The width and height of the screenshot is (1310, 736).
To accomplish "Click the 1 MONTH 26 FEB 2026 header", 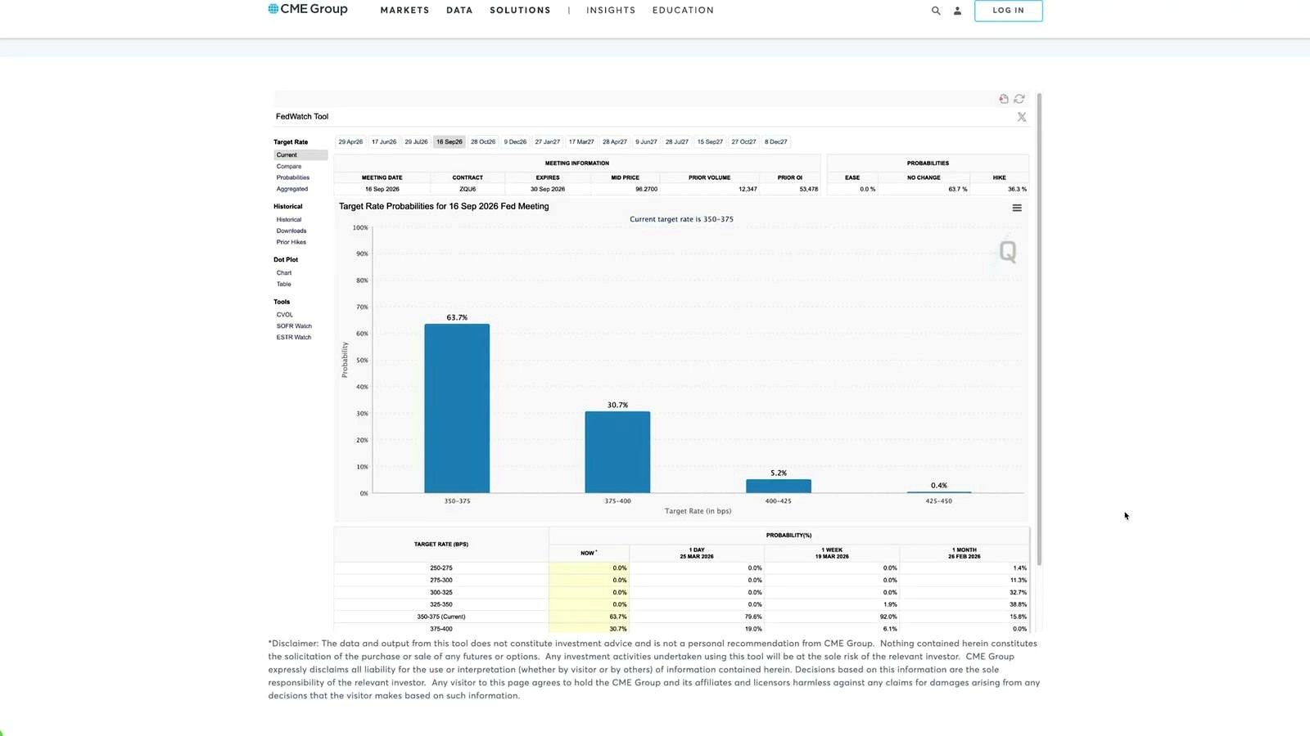I will [964, 553].
